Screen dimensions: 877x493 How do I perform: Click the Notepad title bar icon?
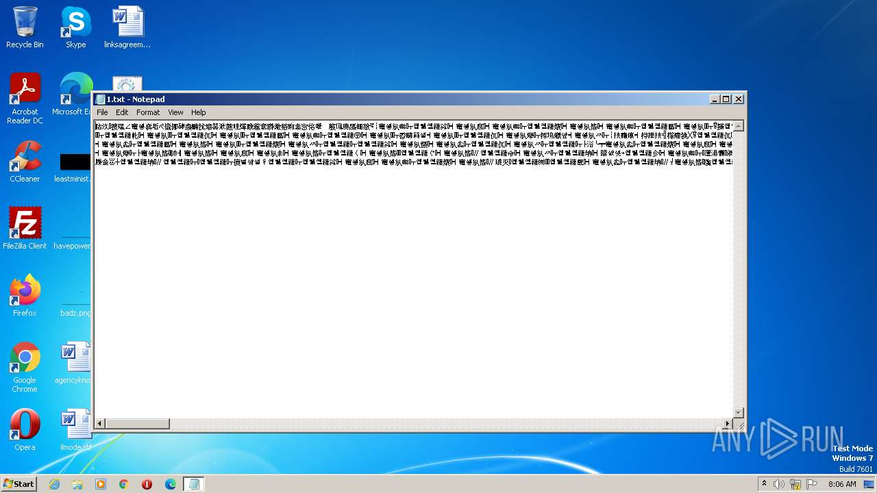coord(101,99)
